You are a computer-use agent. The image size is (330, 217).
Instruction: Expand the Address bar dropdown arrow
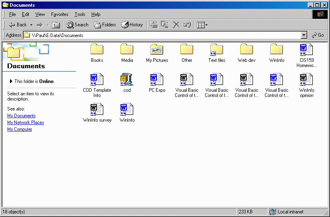[304, 35]
